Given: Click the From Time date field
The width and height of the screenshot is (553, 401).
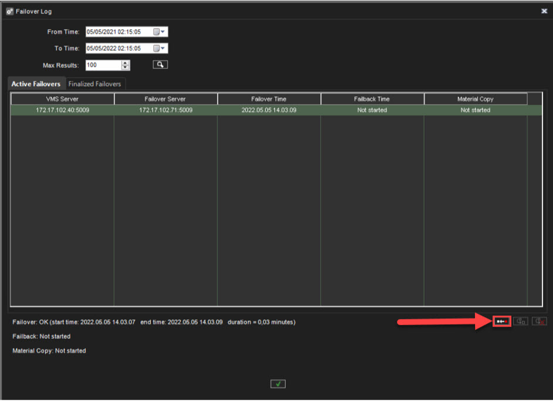Looking at the screenshot, I should point(118,32).
